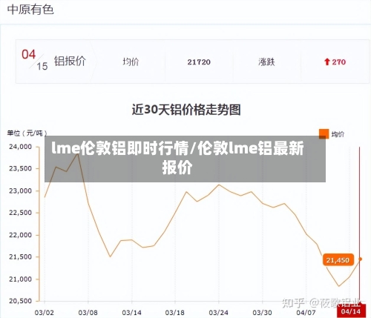Image resolution: width=371 pixels, height=318 pixels.
Task: Click the unit label 单位（元/吨）
Action: point(27,133)
